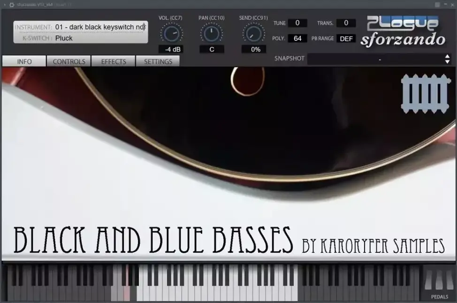This screenshot has height=303, width=457.
Task: Click the Plogue sforzando logo
Action: [x=403, y=31]
